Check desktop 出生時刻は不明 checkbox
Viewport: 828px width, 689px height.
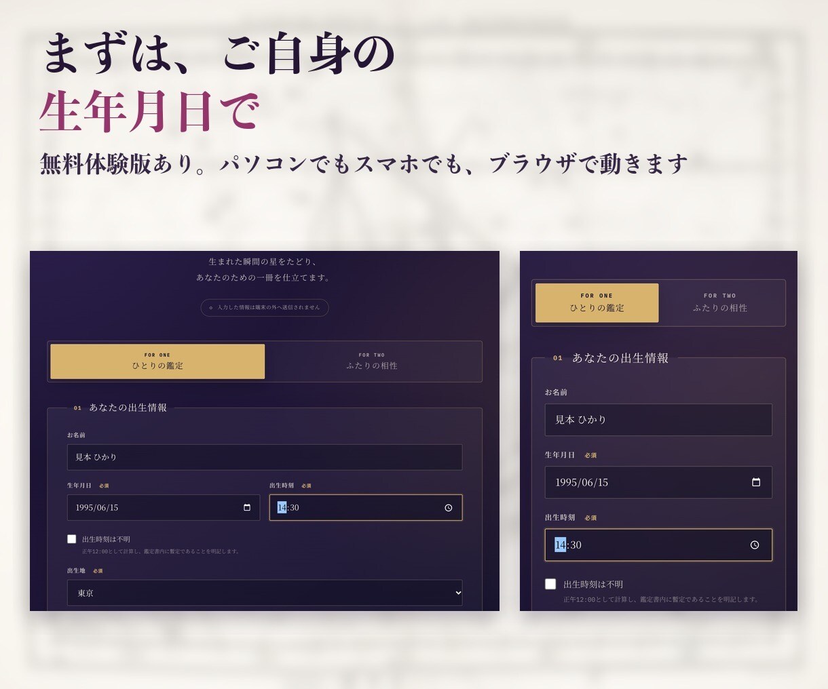(x=72, y=539)
